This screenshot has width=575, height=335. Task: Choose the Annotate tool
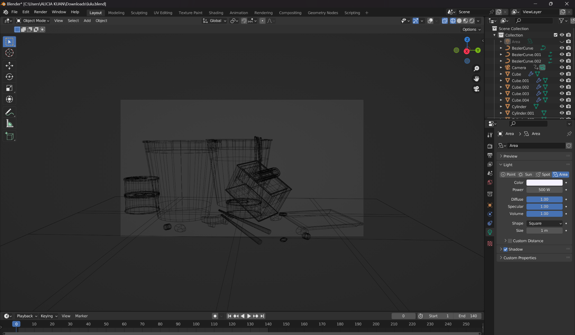[x=9, y=112]
